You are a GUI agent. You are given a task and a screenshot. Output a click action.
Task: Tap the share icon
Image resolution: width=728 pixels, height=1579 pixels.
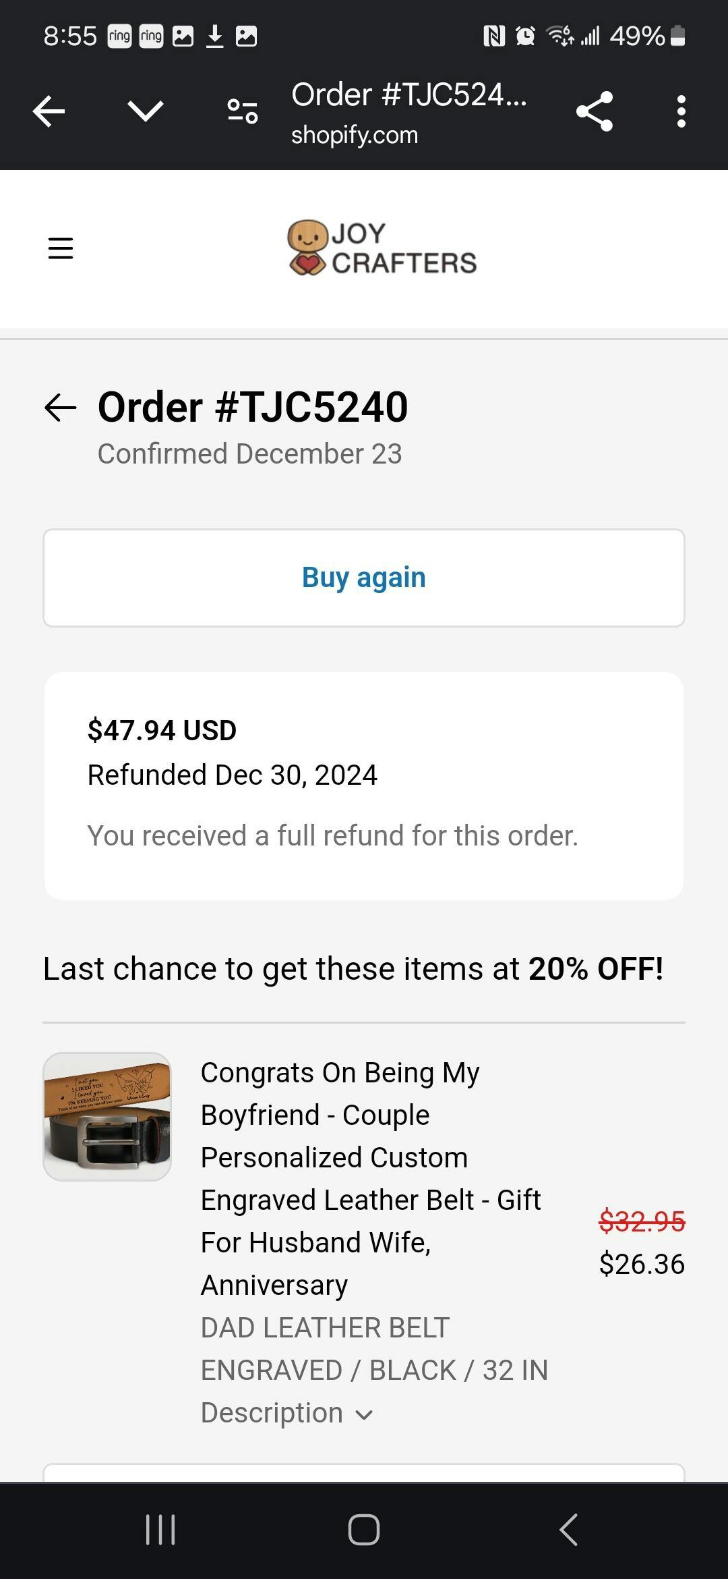tap(595, 111)
